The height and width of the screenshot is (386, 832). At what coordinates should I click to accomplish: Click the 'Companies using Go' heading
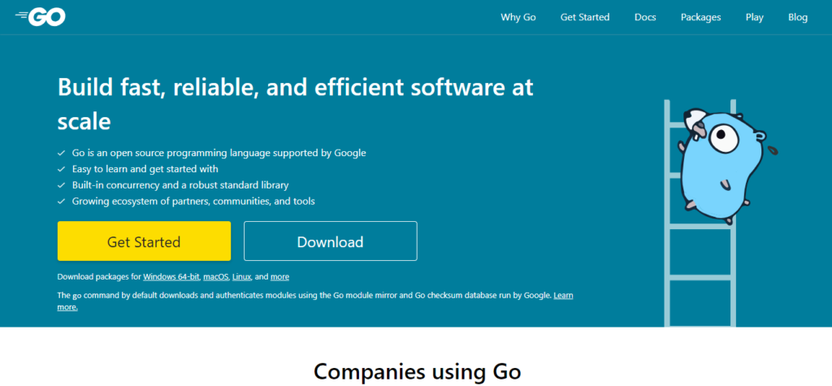pyautogui.click(x=417, y=371)
